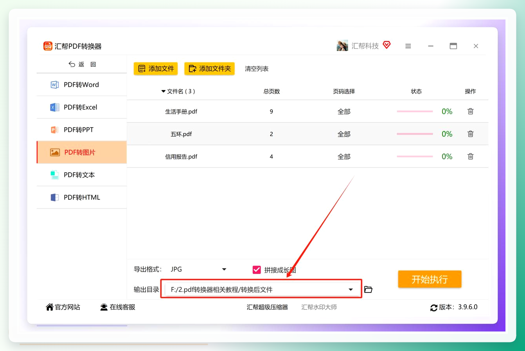Click version number 3.9.6.0
The height and width of the screenshot is (351, 525).
[x=468, y=307]
